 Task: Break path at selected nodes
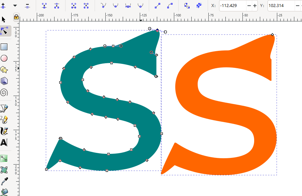coord(57,6)
